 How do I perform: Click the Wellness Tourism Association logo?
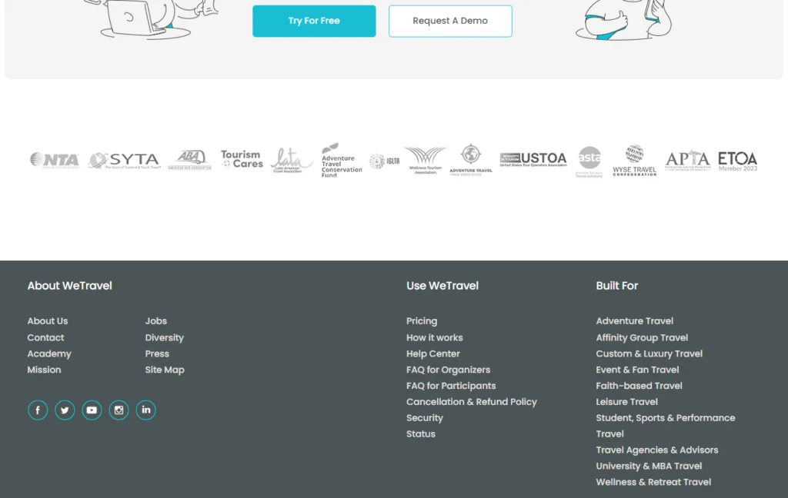coord(425,160)
